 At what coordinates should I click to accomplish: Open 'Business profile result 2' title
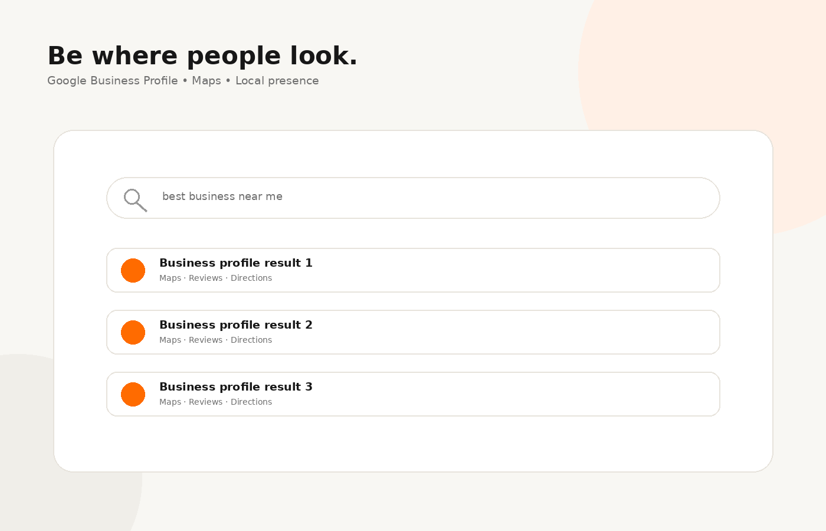(236, 325)
